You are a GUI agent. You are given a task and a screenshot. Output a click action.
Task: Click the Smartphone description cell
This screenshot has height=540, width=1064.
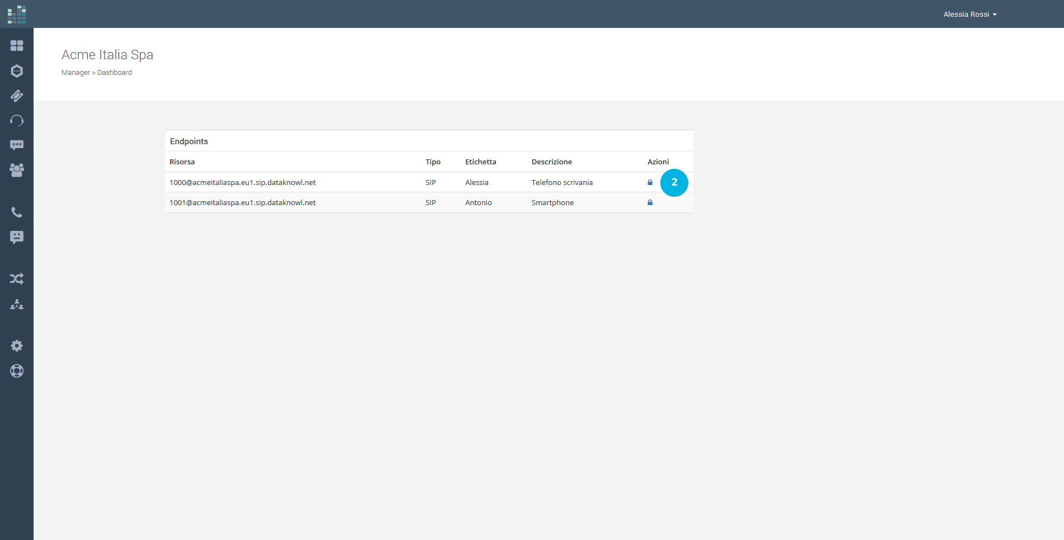pyautogui.click(x=552, y=203)
